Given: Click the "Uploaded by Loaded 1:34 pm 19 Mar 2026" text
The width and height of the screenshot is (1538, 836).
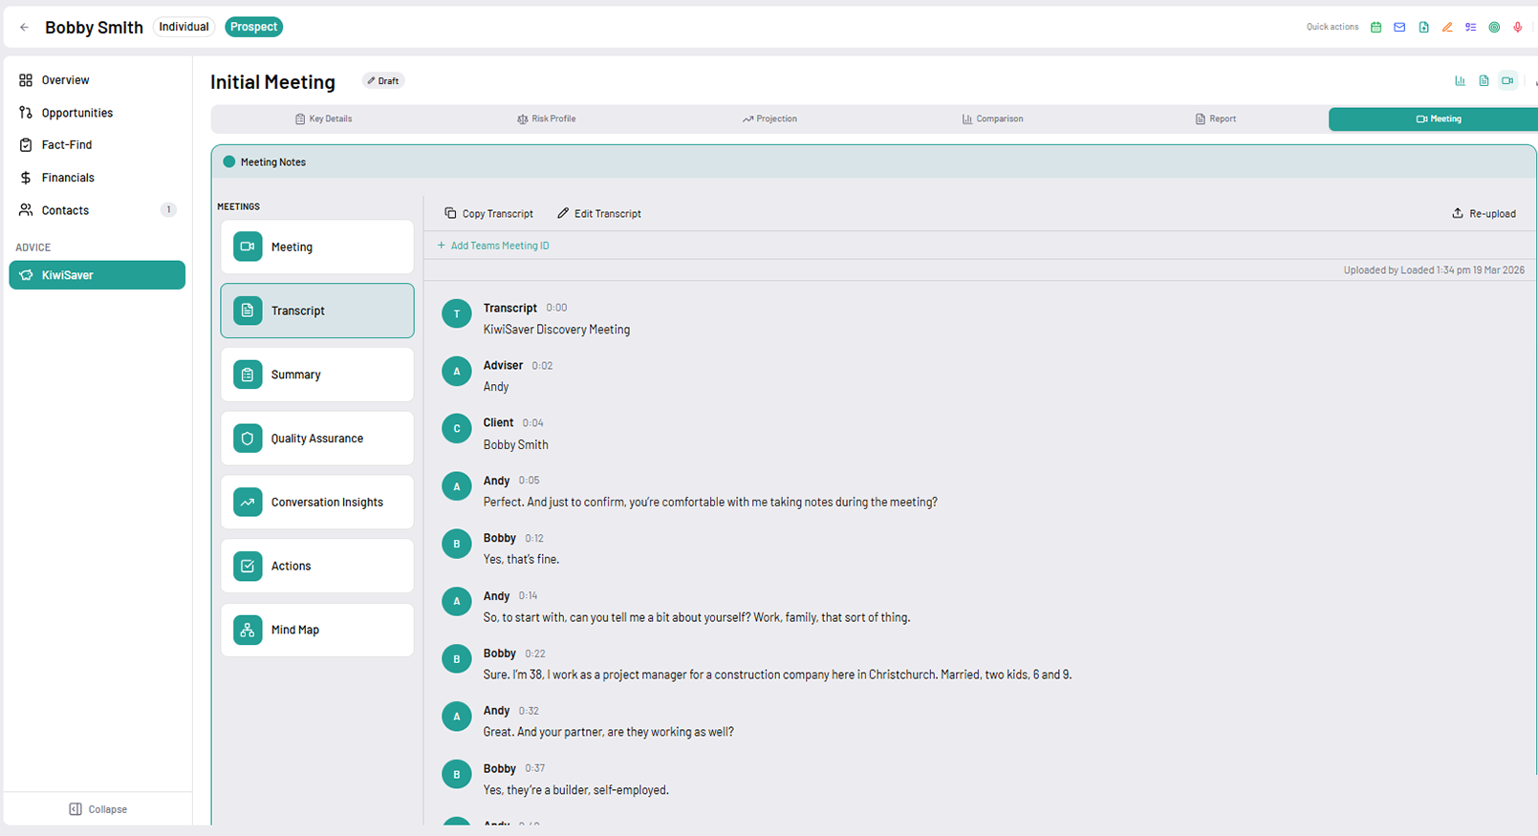Looking at the screenshot, I should coord(1434,270).
